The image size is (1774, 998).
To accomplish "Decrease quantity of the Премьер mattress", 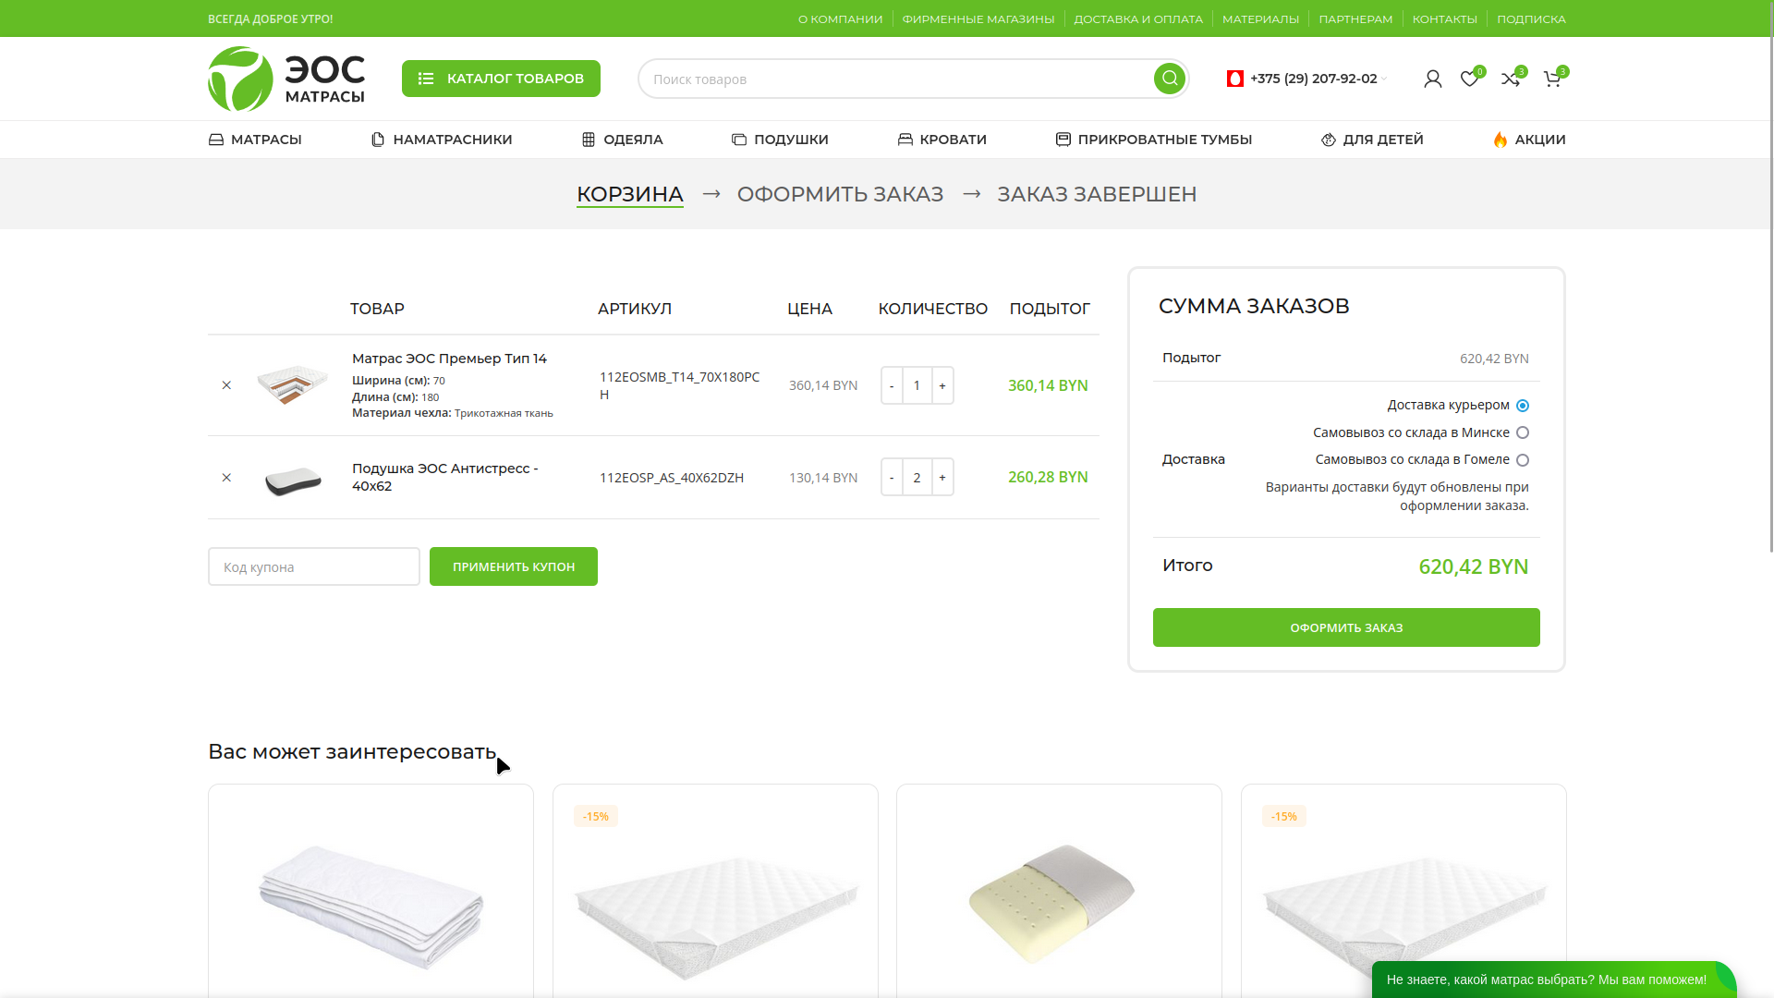I will (892, 386).
